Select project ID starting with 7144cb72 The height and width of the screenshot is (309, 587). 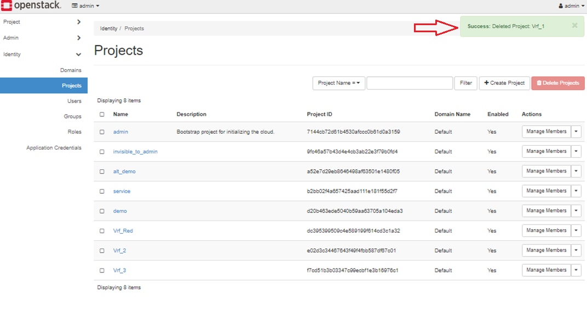tap(353, 132)
